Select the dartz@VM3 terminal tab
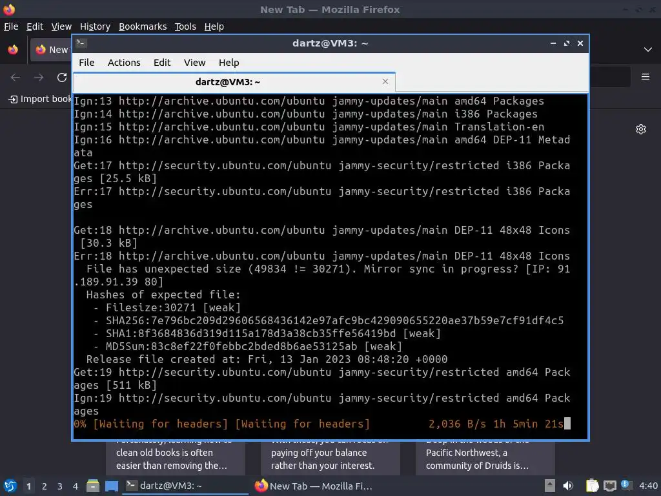The height and width of the screenshot is (496, 661). tap(234, 82)
